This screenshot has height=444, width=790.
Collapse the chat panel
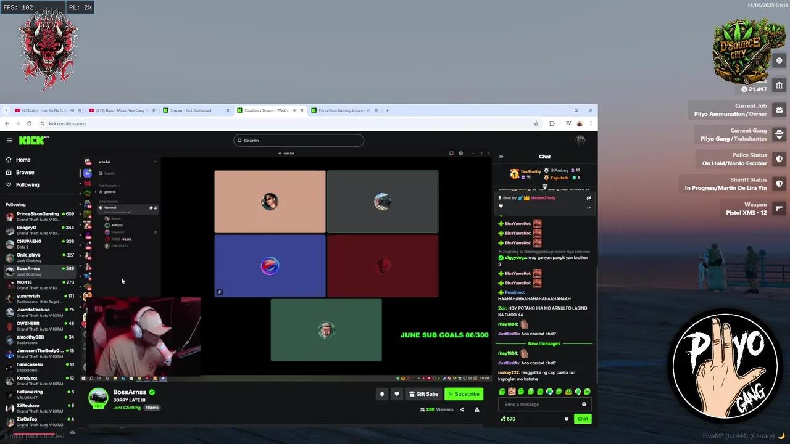point(501,157)
